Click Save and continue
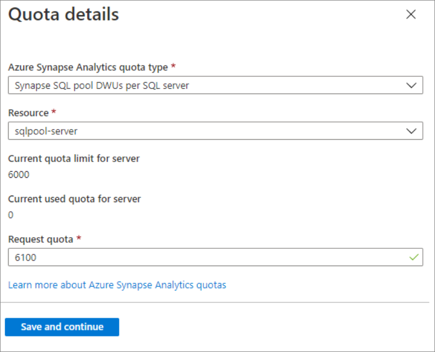This screenshot has width=435, height=352. click(x=61, y=327)
